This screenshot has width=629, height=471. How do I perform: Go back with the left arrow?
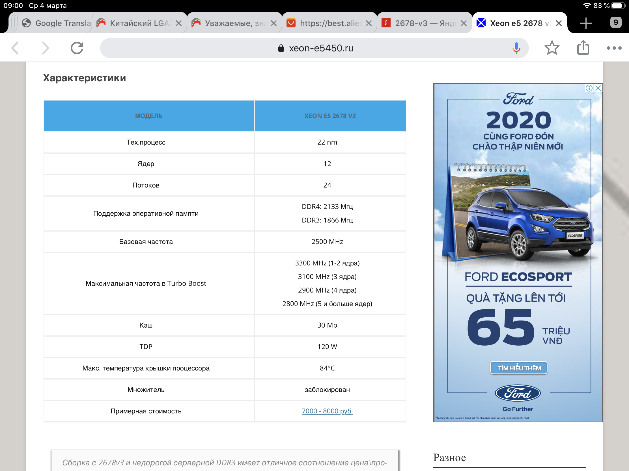[16, 48]
